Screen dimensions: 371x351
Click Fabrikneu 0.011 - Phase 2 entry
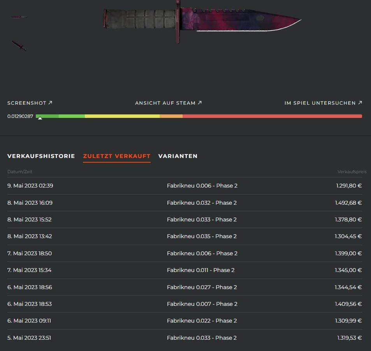click(x=201, y=270)
